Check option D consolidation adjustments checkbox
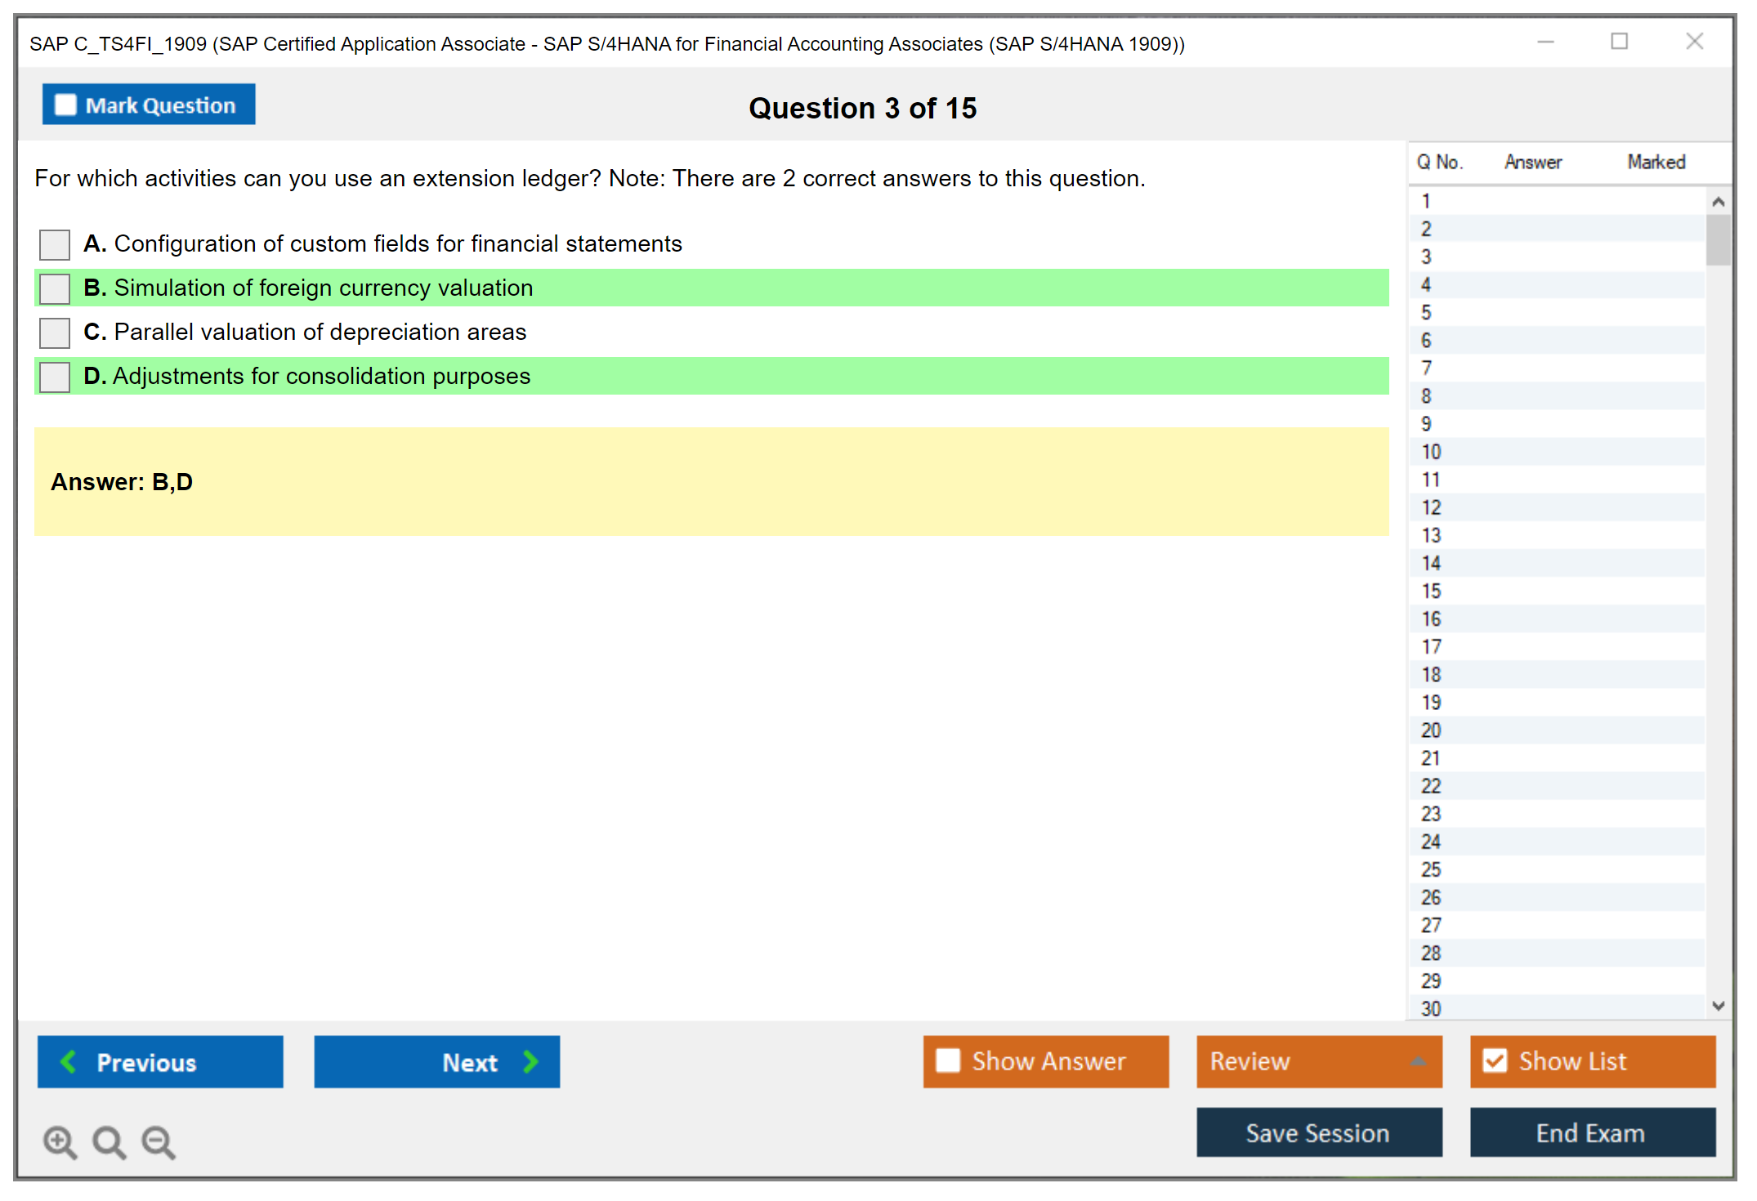This screenshot has height=1201, width=1757. click(x=55, y=377)
